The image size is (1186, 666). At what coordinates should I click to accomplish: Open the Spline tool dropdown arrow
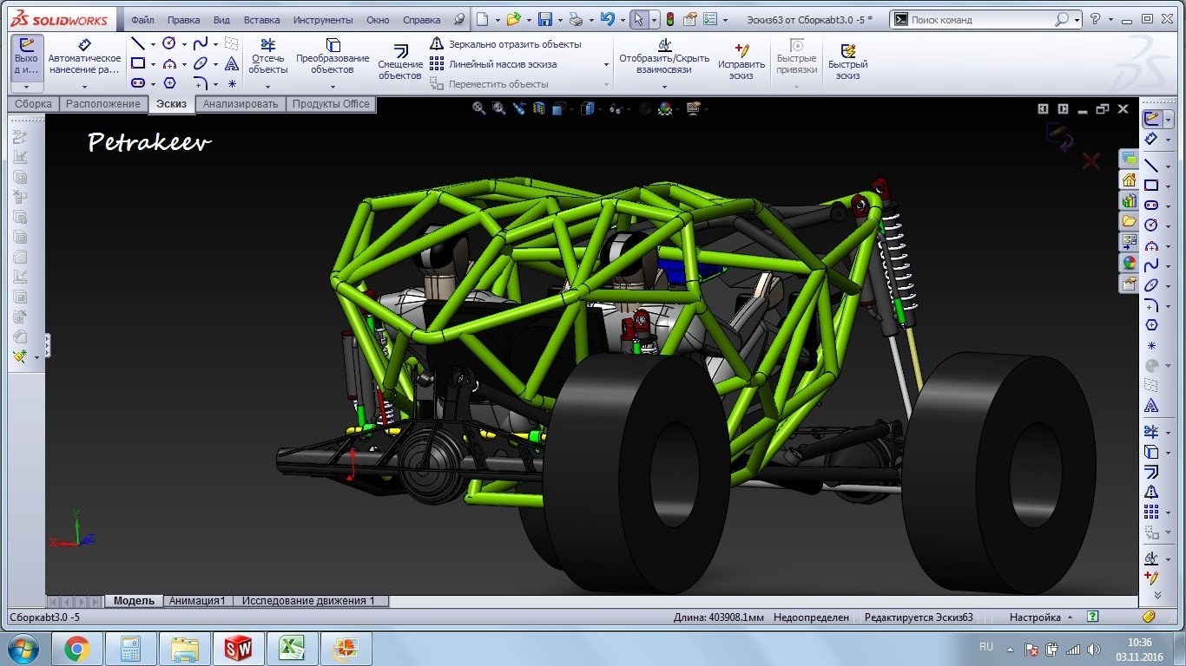click(x=215, y=44)
